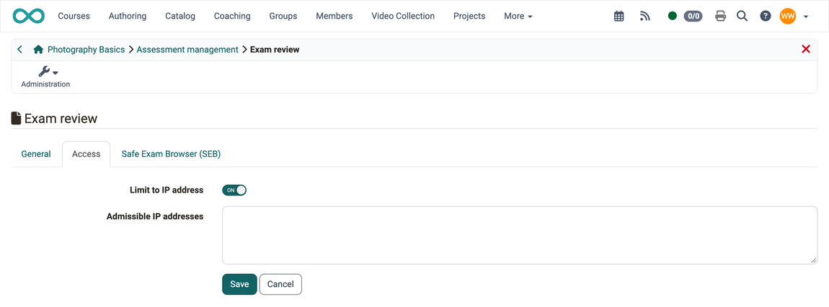Open the Authoring menu item
This screenshot has width=829, height=307.
click(128, 17)
